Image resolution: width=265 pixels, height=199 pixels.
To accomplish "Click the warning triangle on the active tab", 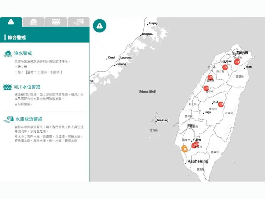I will pos(11,21).
